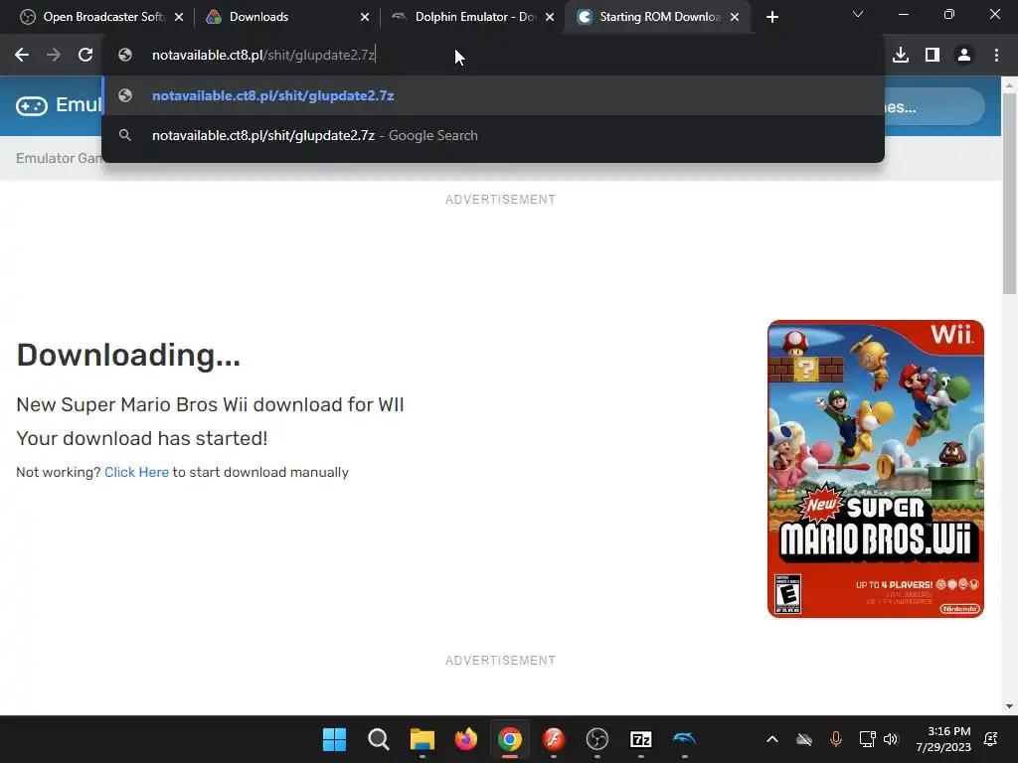This screenshot has height=763, width=1018.
Task: Click the cloud sync tray icon
Action: (803, 739)
